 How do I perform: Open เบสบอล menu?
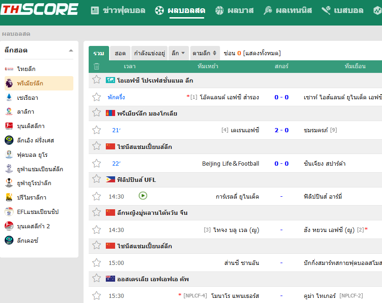(x=349, y=11)
